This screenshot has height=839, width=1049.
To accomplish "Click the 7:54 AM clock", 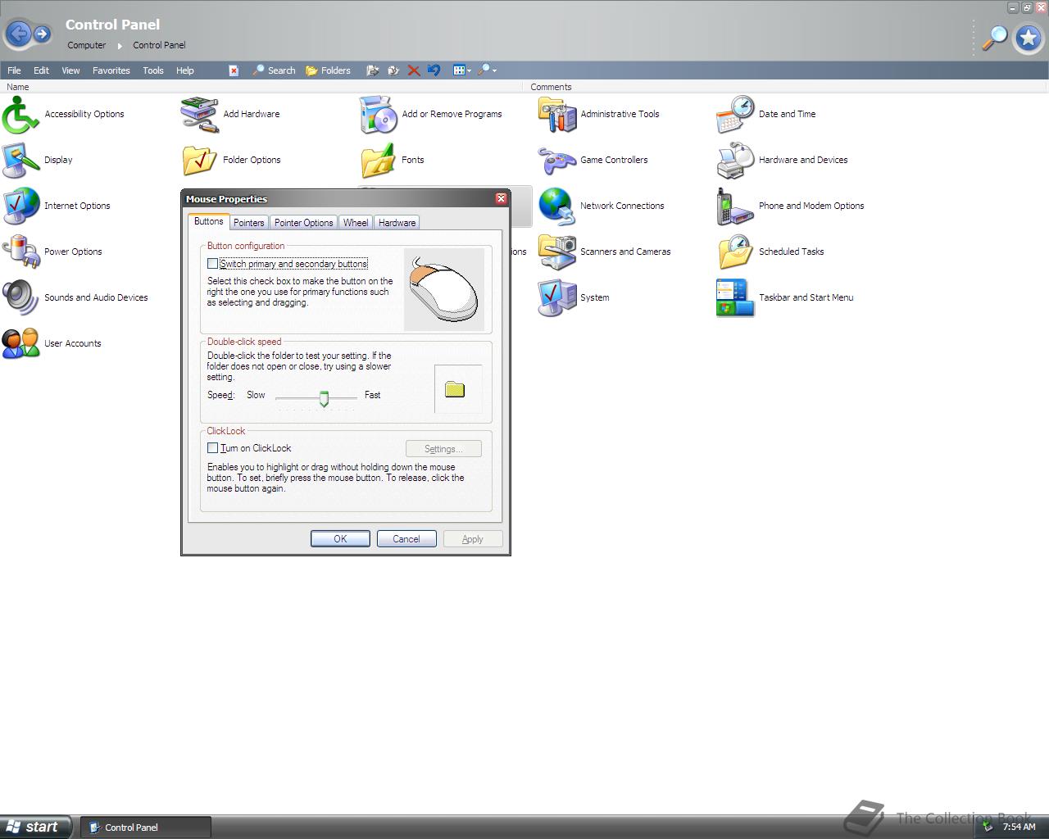I will (x=1019, y=827).
